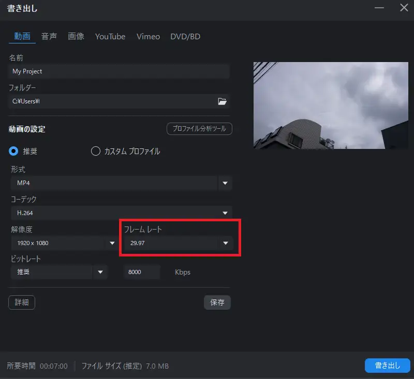Minimize the 書き出し export window
414x379 pixels.
(379, 8)
